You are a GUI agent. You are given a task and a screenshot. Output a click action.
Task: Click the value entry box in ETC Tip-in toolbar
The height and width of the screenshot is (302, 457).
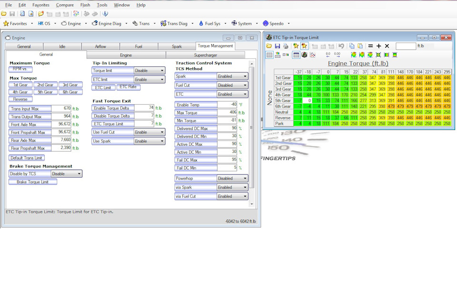tap(406, 46)
